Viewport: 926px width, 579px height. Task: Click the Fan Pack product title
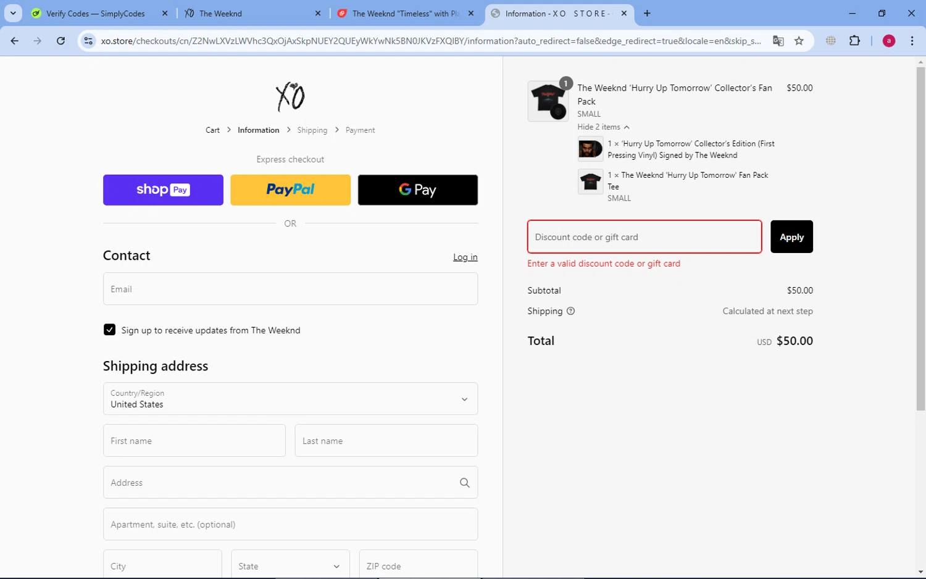[675, 94]
